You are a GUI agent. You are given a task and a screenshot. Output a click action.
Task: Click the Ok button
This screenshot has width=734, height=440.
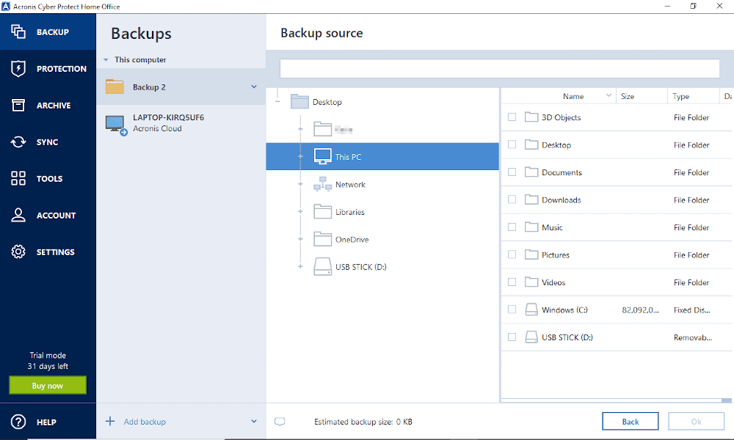click(696, 421)
